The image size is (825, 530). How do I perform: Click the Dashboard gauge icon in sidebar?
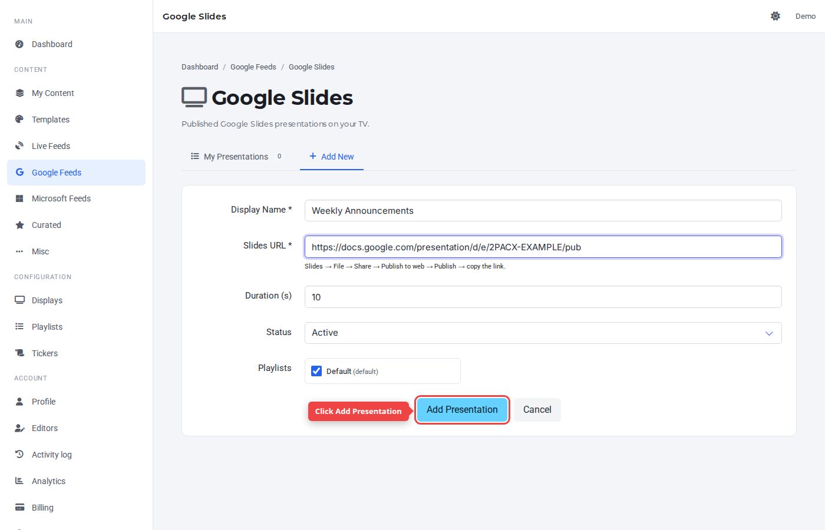(x=19, y=44)
